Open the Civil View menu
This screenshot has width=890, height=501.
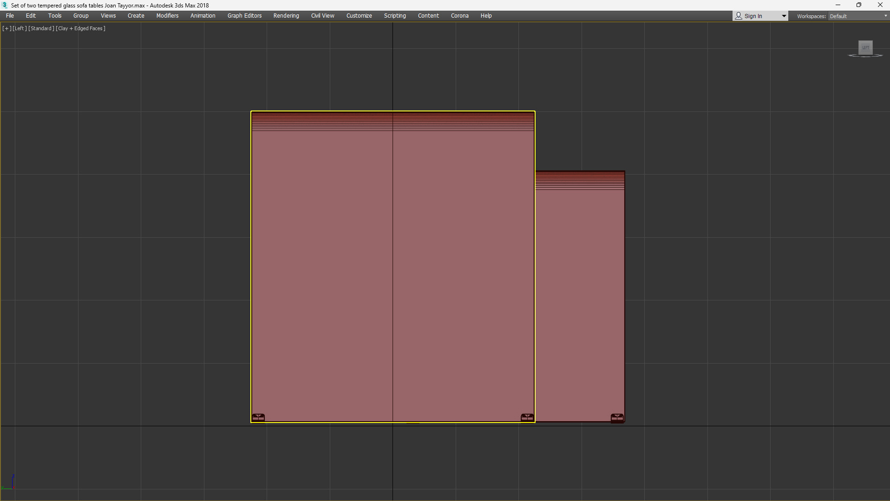coord(323,16)
